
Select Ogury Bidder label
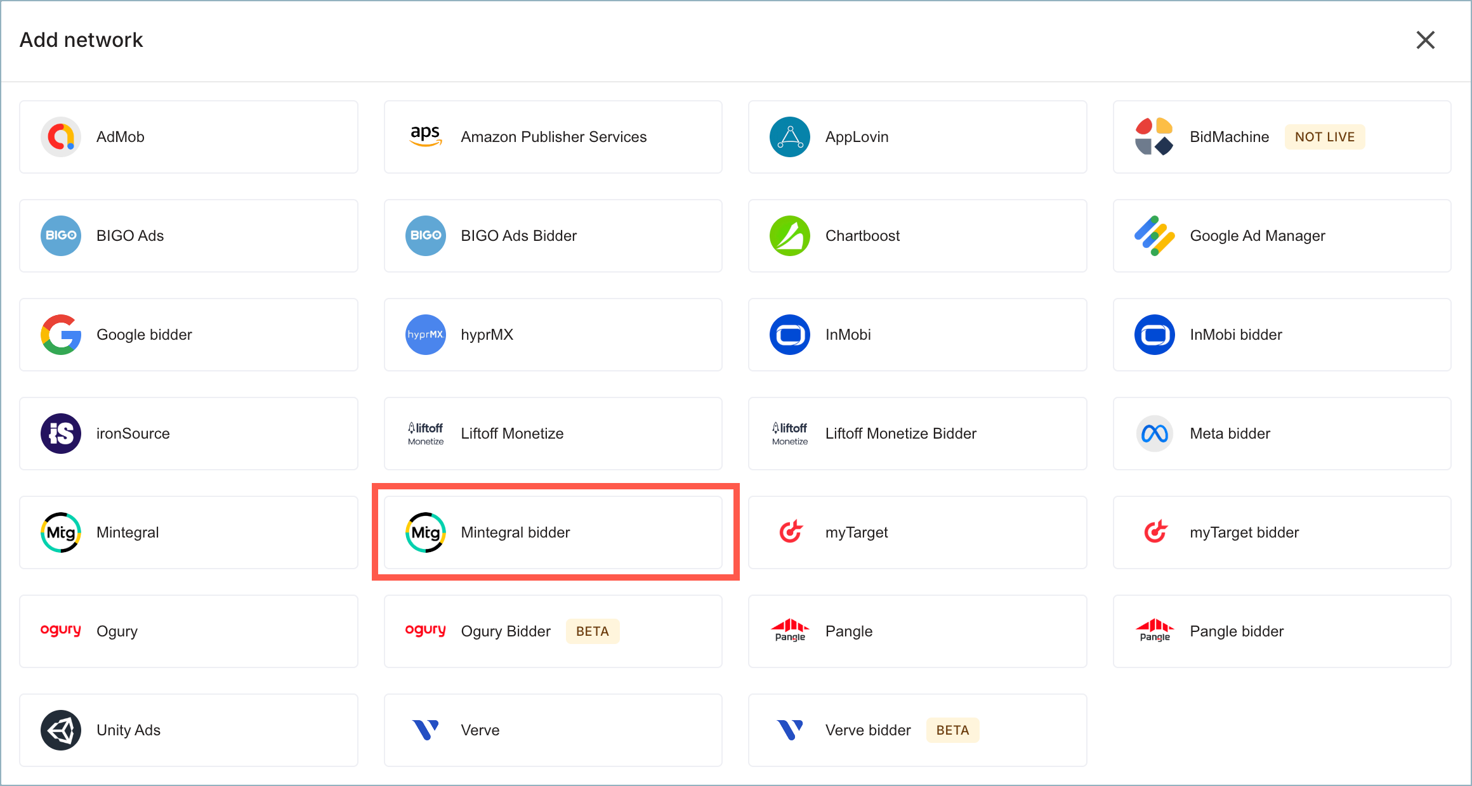[506, 631]
